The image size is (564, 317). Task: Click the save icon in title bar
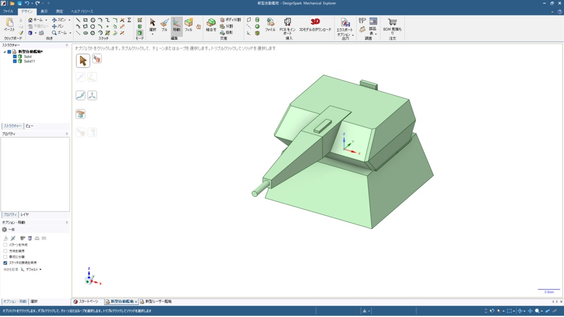pos(19,3)
